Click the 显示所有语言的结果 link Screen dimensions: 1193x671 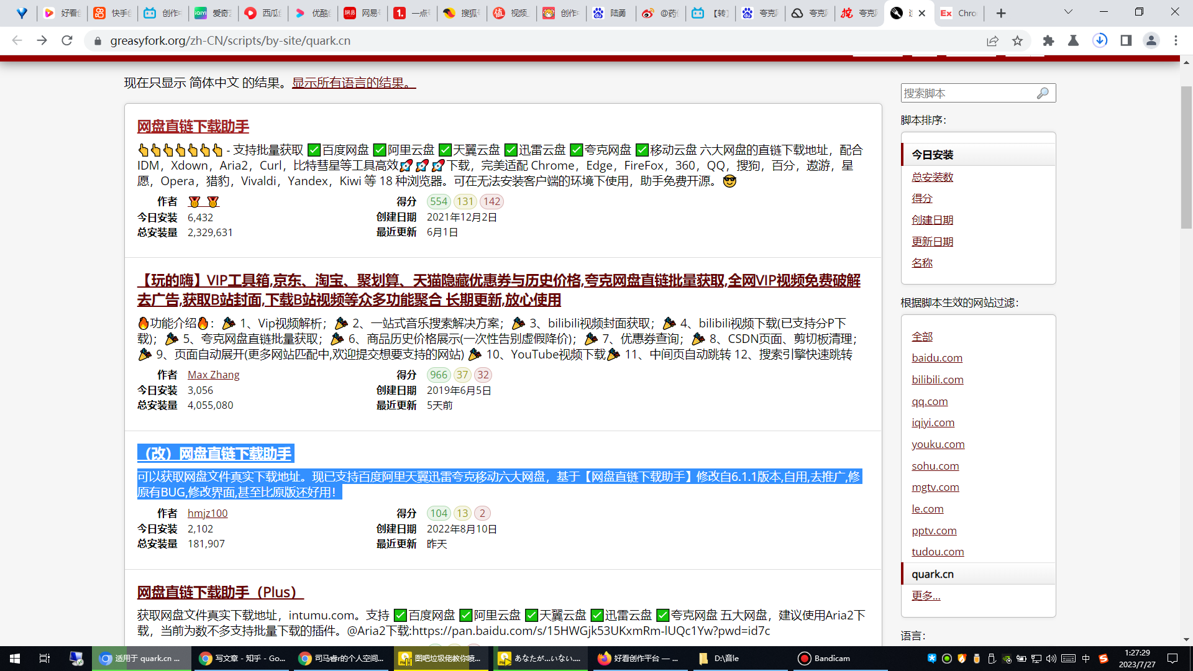pyautogui.click(x=351, y=82)
